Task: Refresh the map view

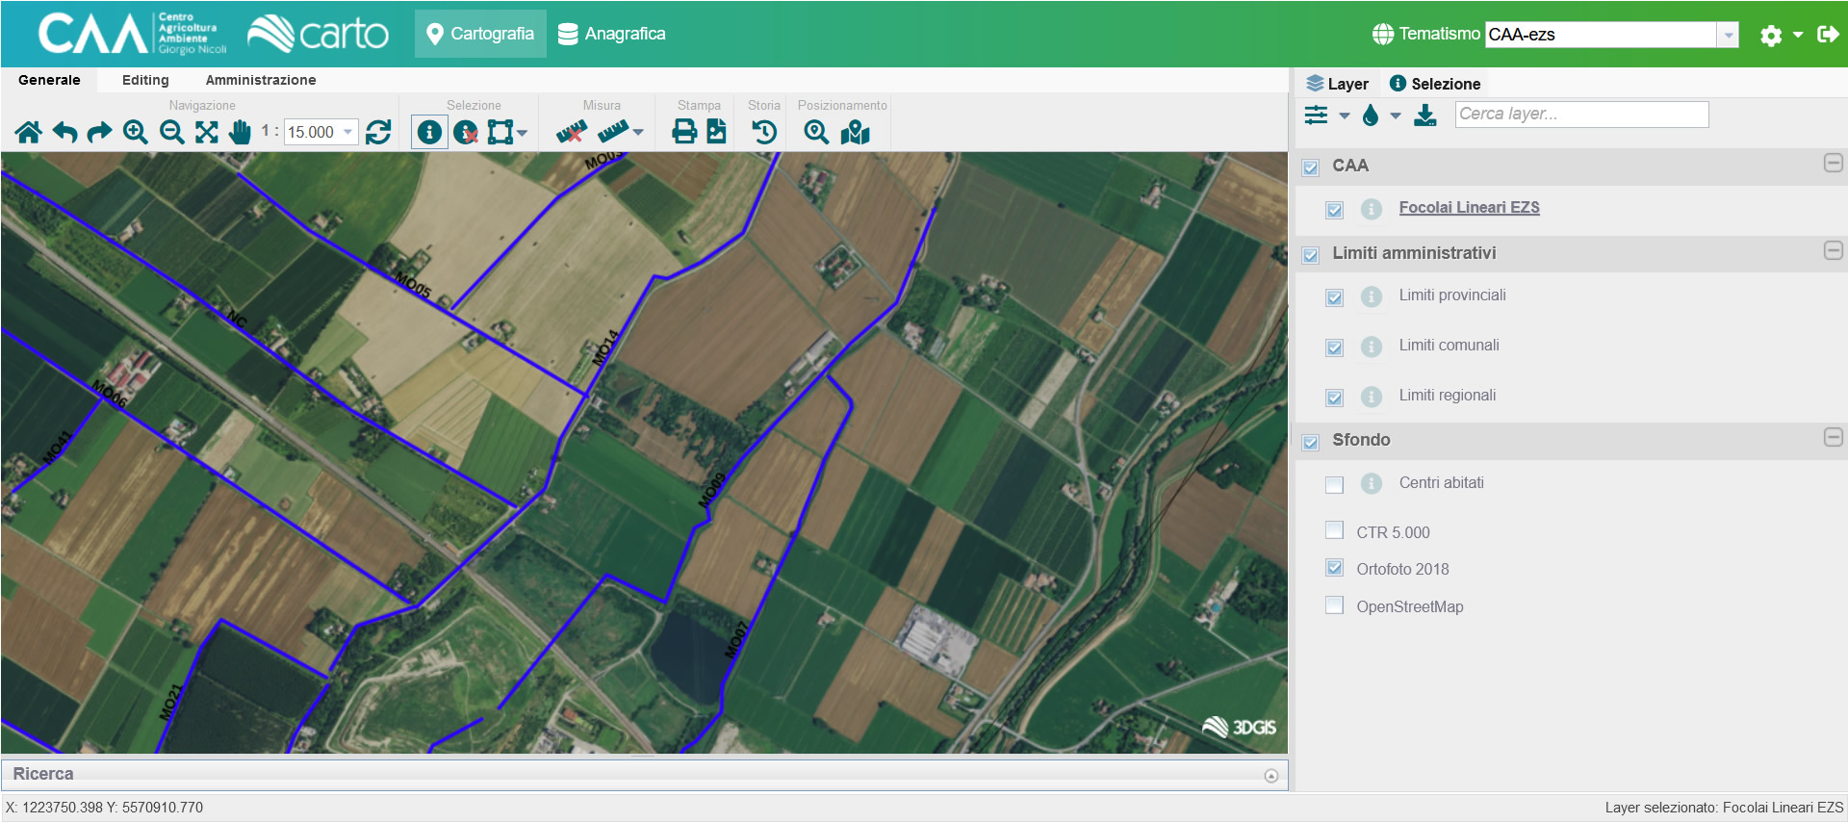Action: [378, 132]
